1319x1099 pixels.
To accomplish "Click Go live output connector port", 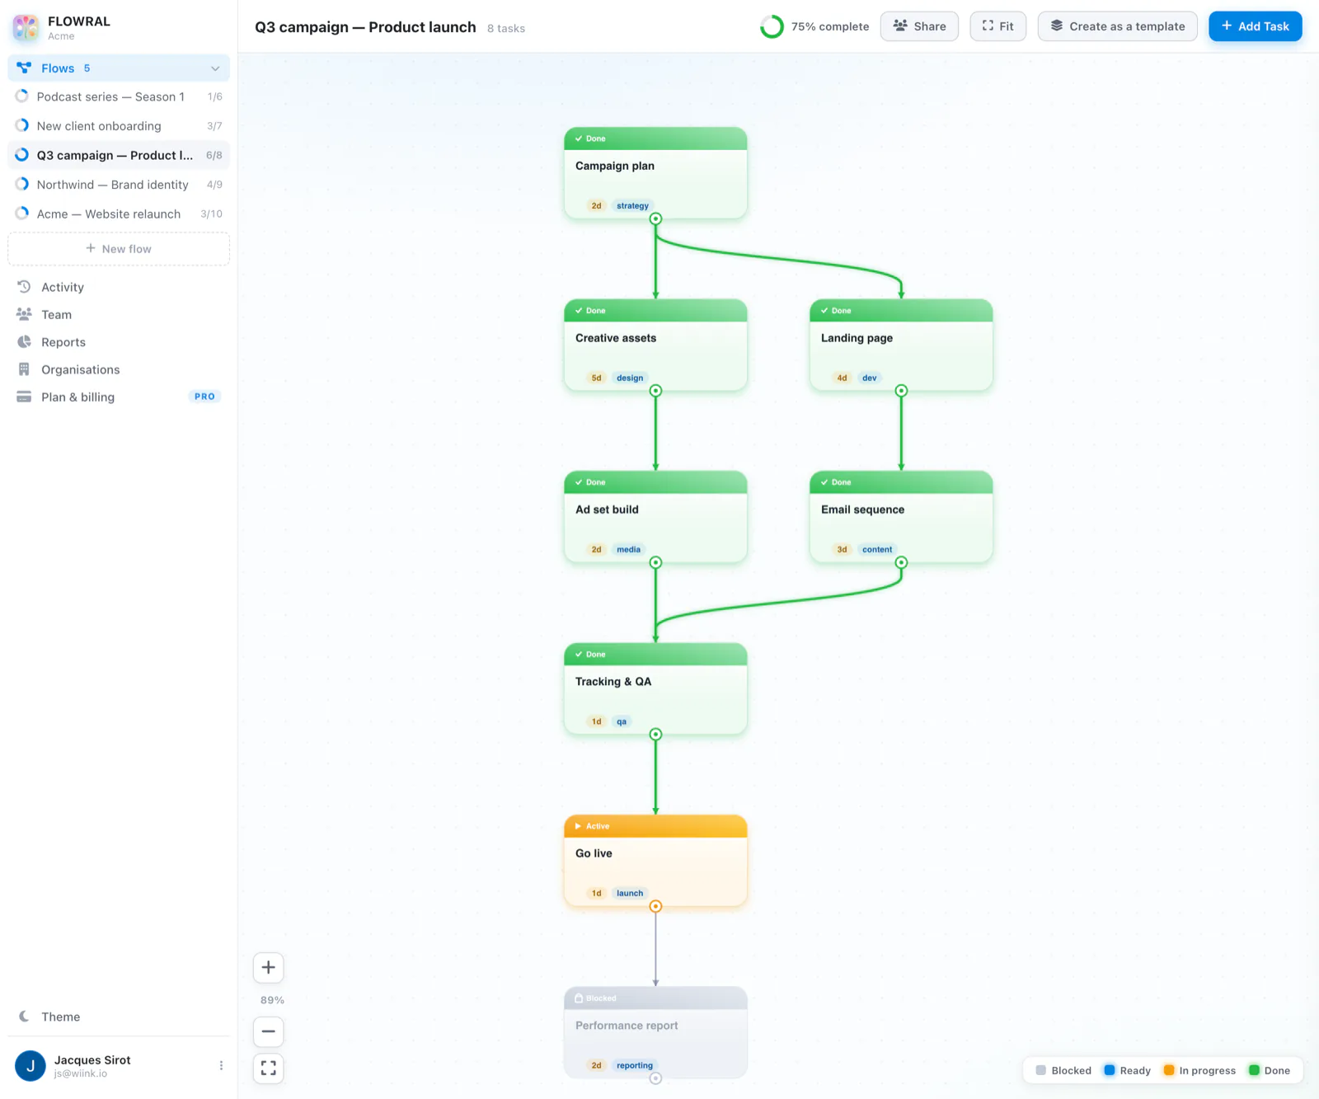I will 655,906.
